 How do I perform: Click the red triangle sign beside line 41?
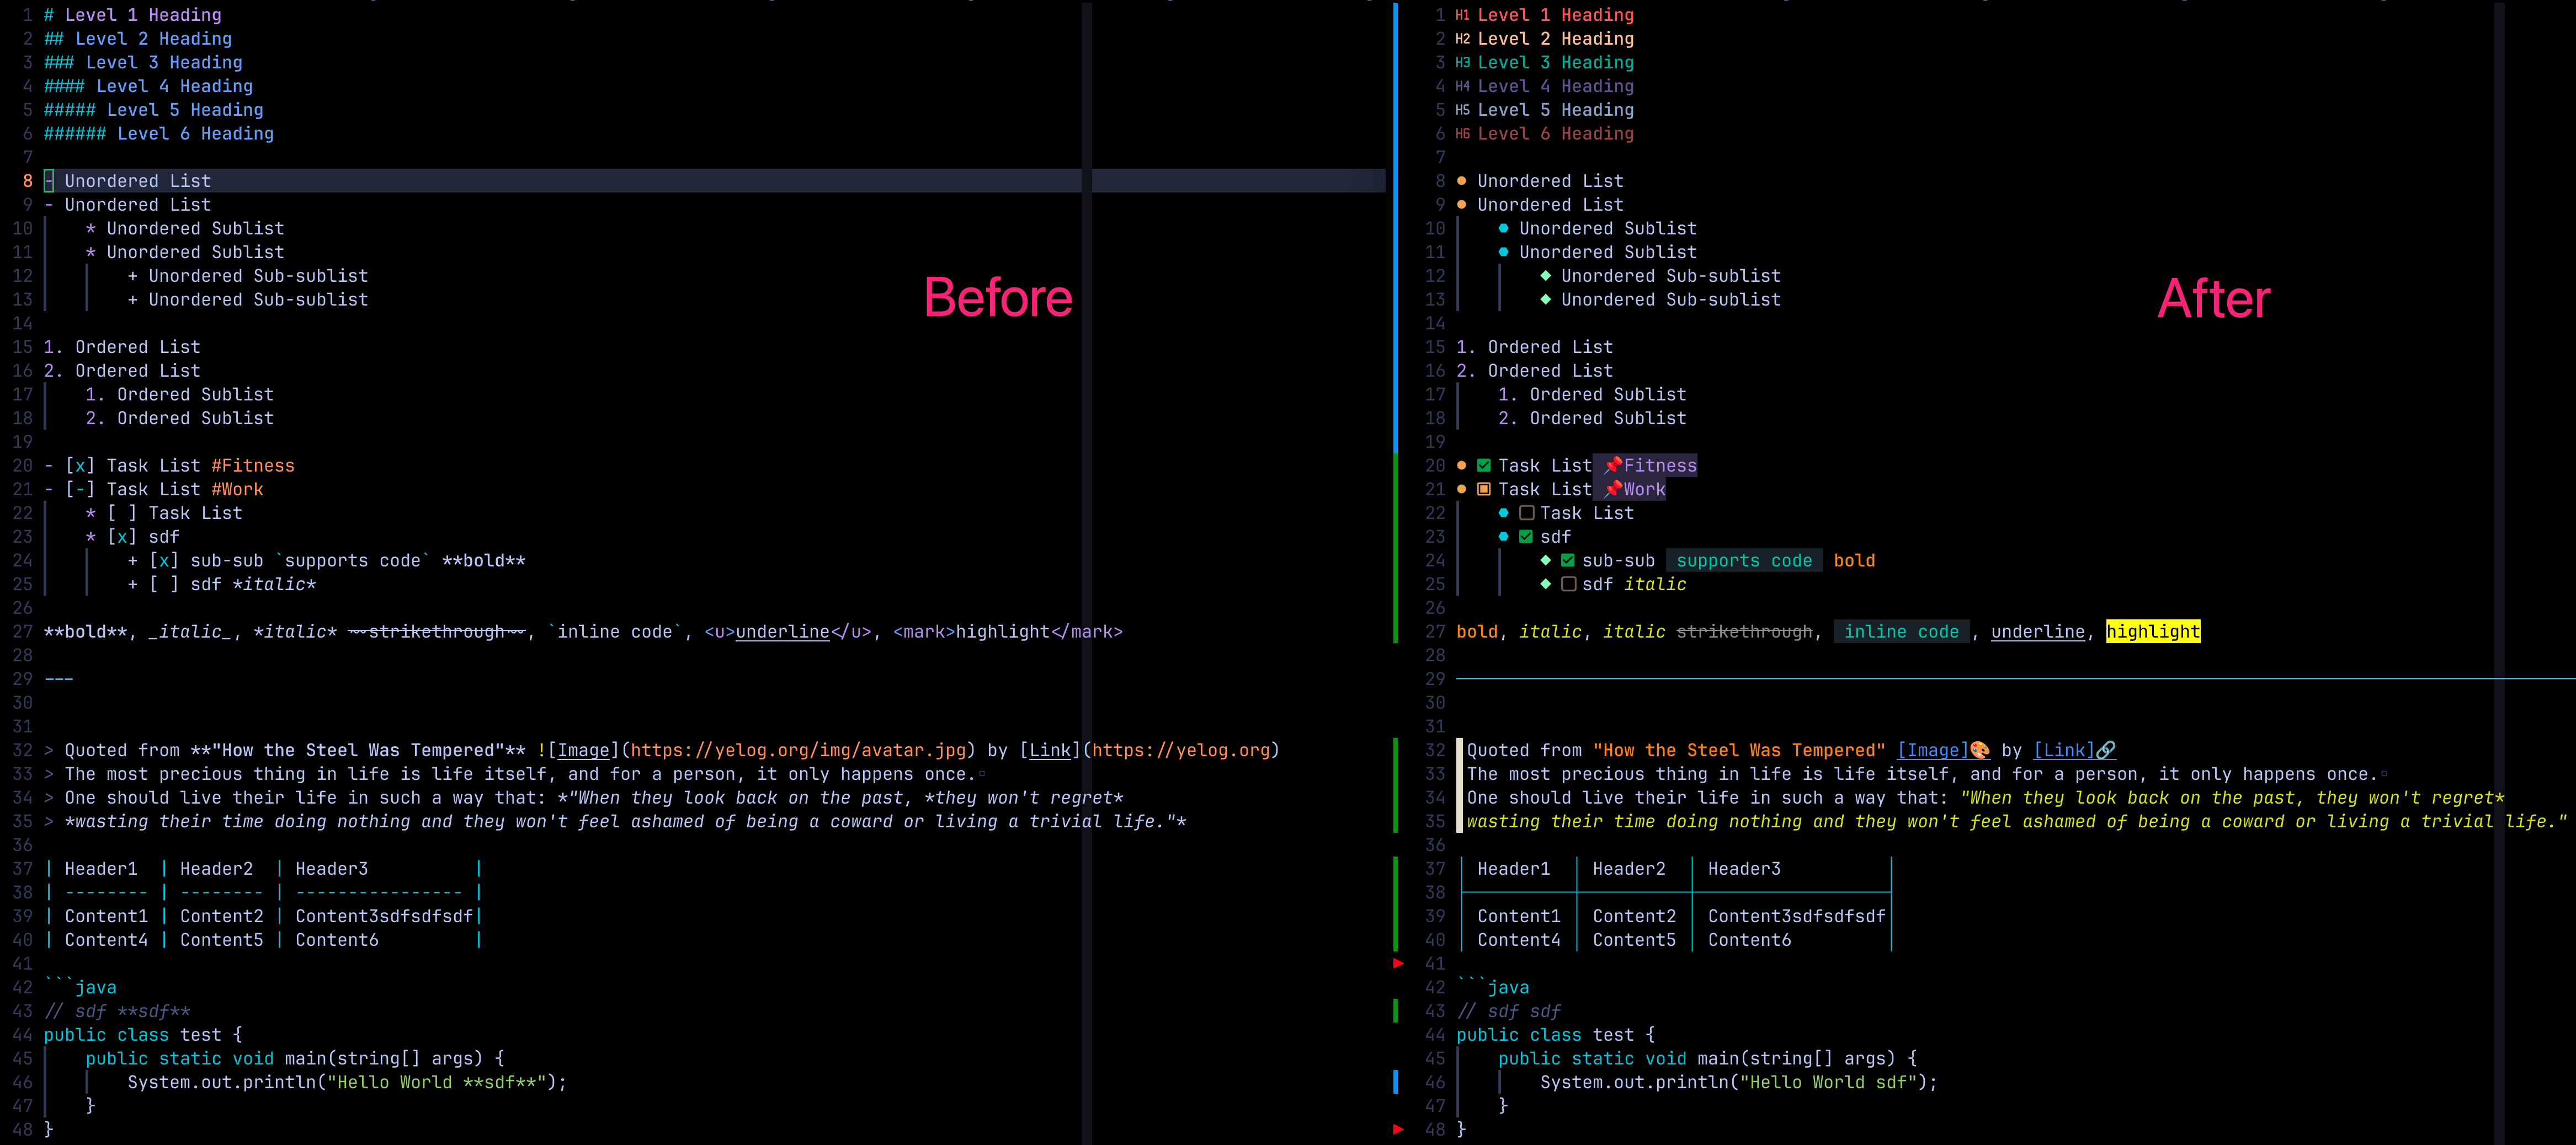(1398, 963)
